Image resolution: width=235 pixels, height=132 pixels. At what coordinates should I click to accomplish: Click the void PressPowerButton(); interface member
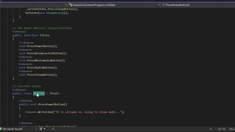[x=38, y=46]
